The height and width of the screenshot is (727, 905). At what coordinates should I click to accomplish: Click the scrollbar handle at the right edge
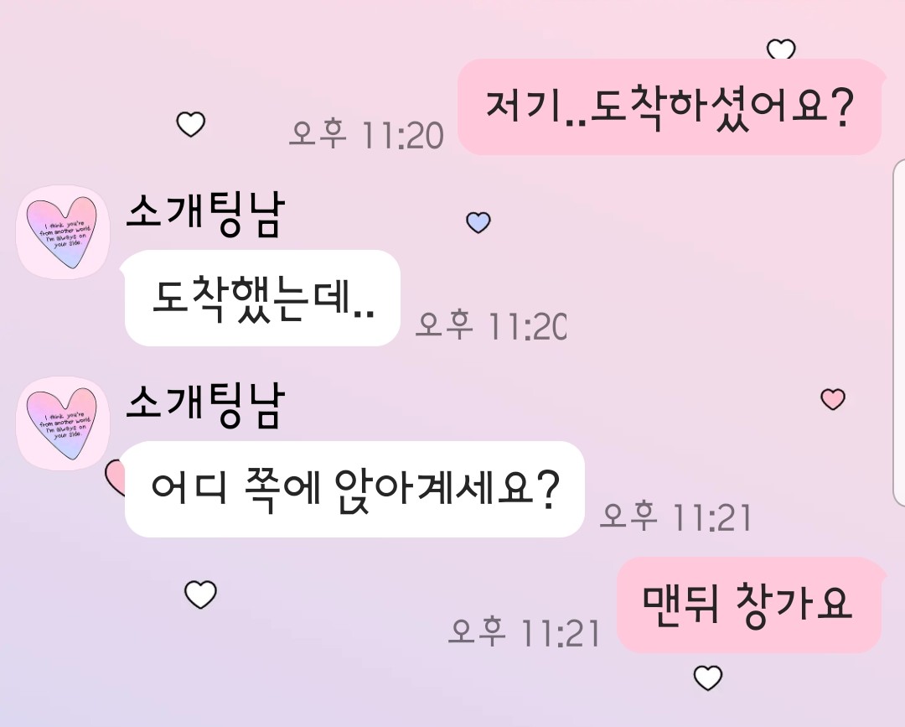click(x=899, y=332)
